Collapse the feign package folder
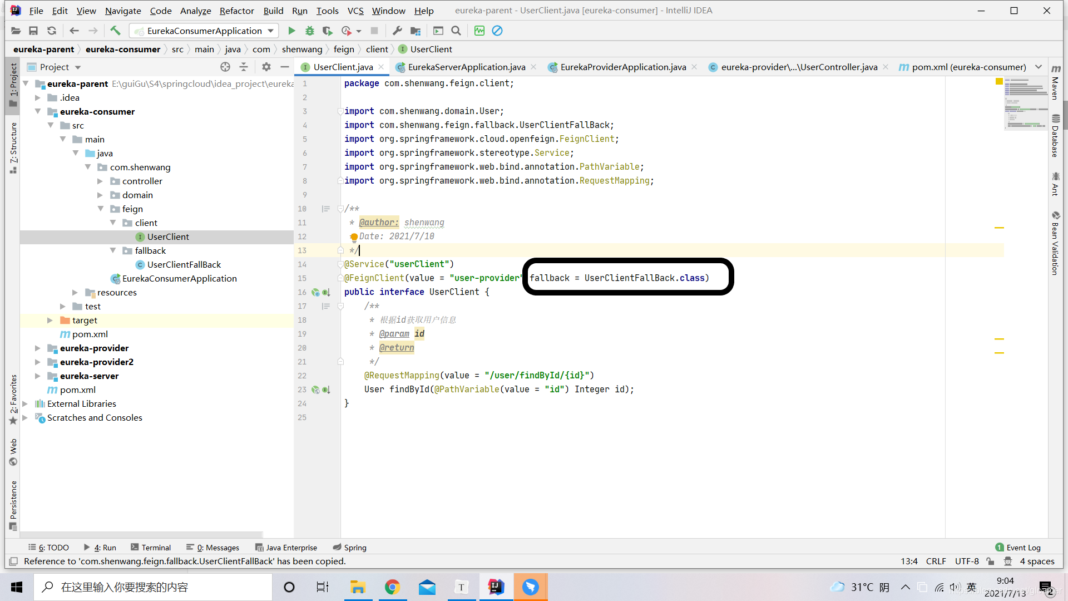 click(101, 209)
